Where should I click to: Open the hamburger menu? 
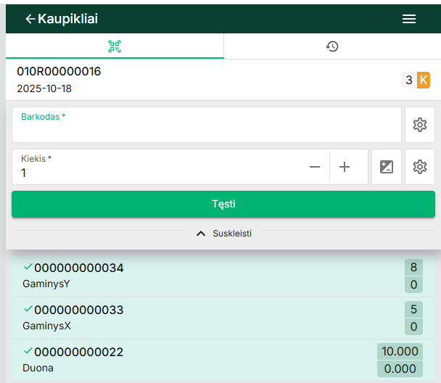click(409, 19)
